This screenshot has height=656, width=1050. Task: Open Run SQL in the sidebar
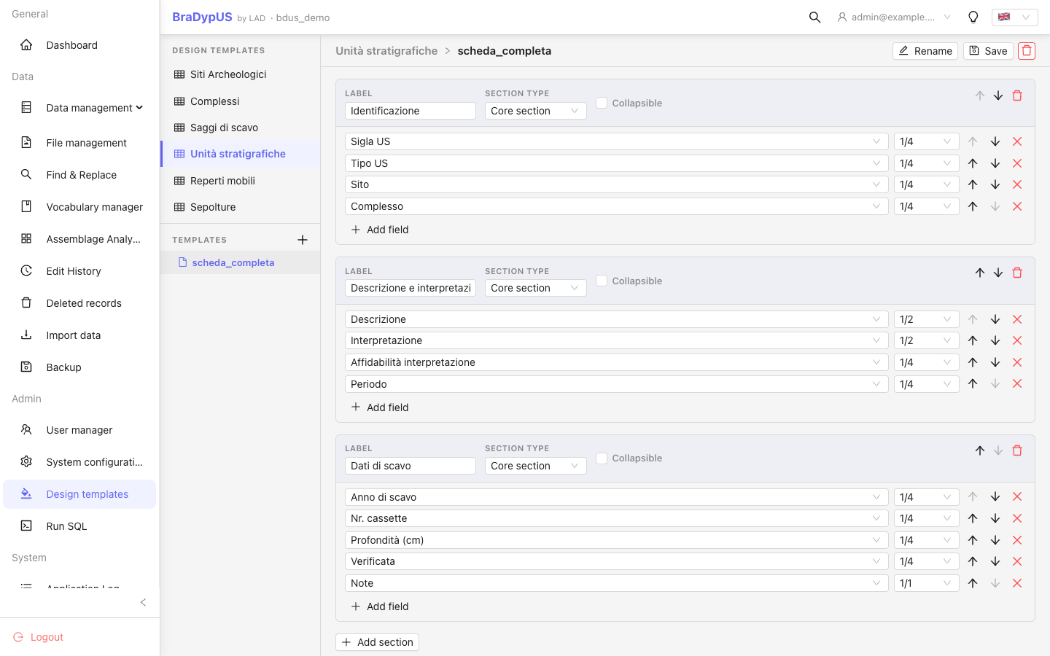[x=80, y=526]
